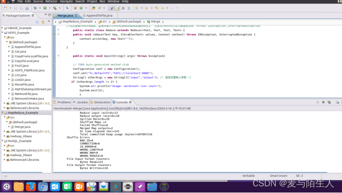
Task: Open the Declaration tab
Action: [100, 102]
